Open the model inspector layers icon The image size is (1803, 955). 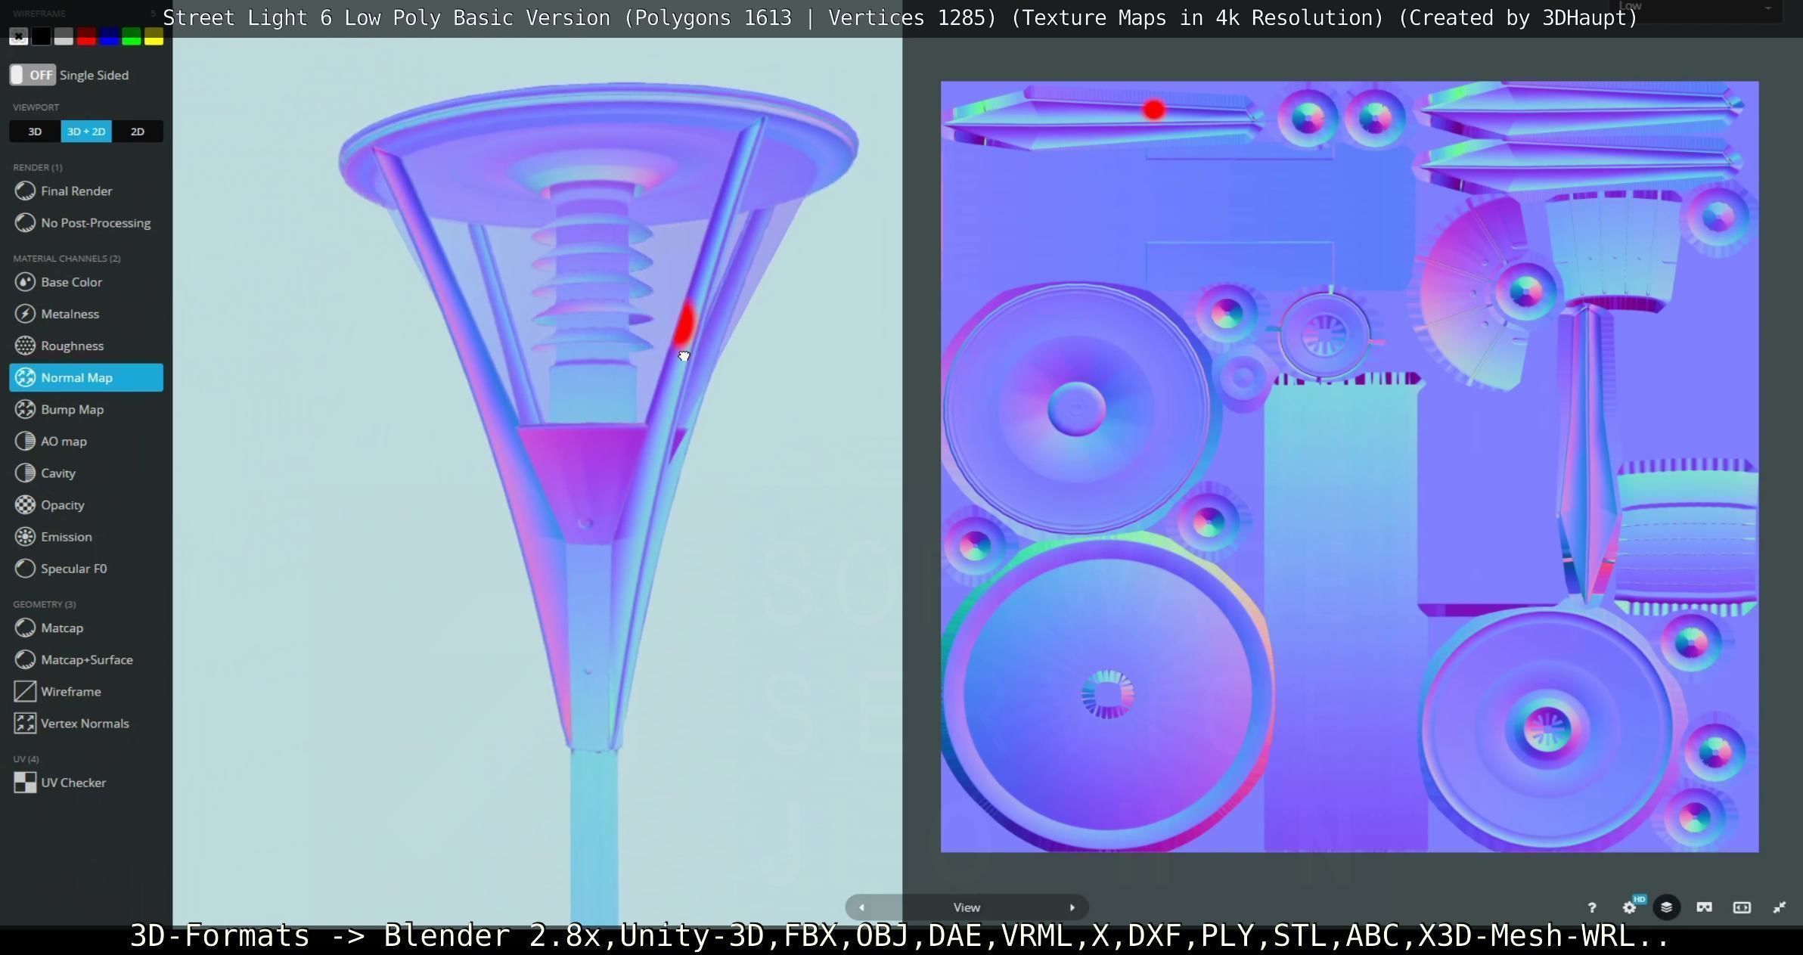(x=1666, y=907)
